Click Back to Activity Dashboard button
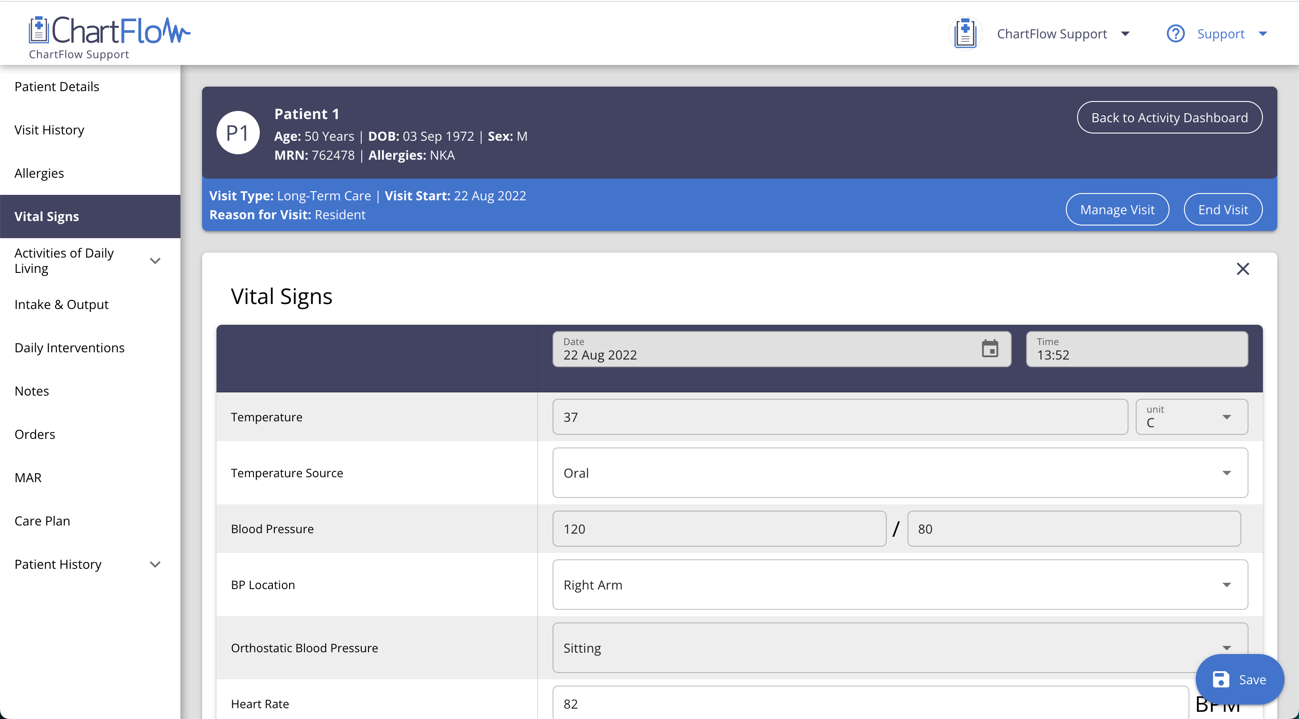This screenshot has height=719, width=1299. point(1169,117)
